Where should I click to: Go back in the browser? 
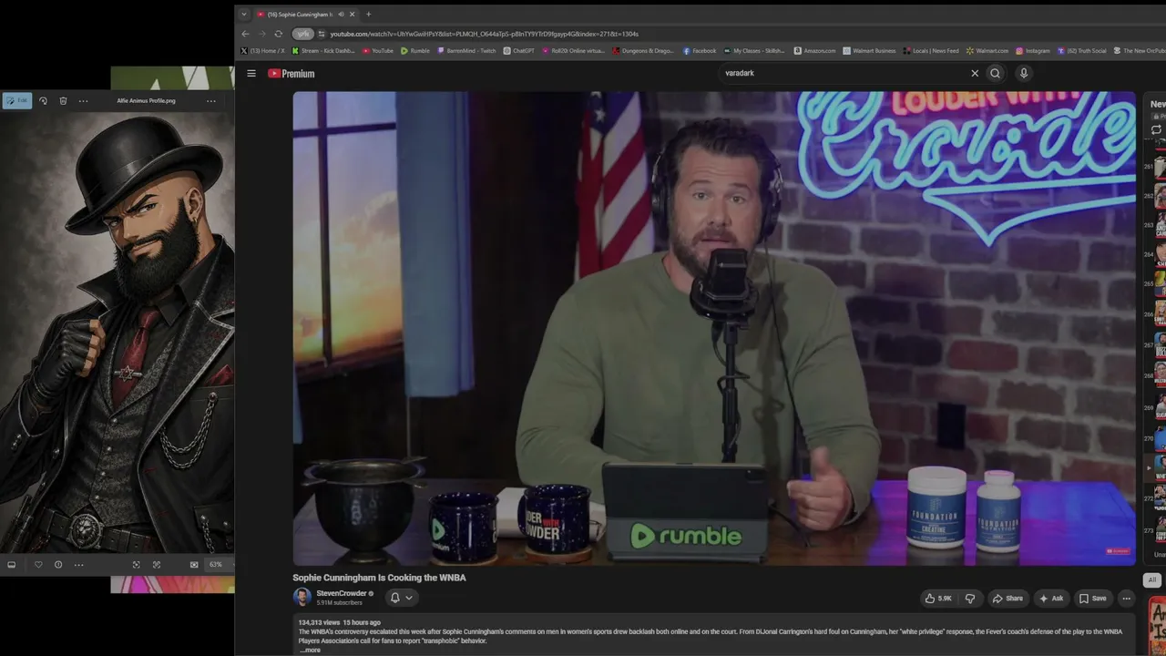(x=245, y=34)
